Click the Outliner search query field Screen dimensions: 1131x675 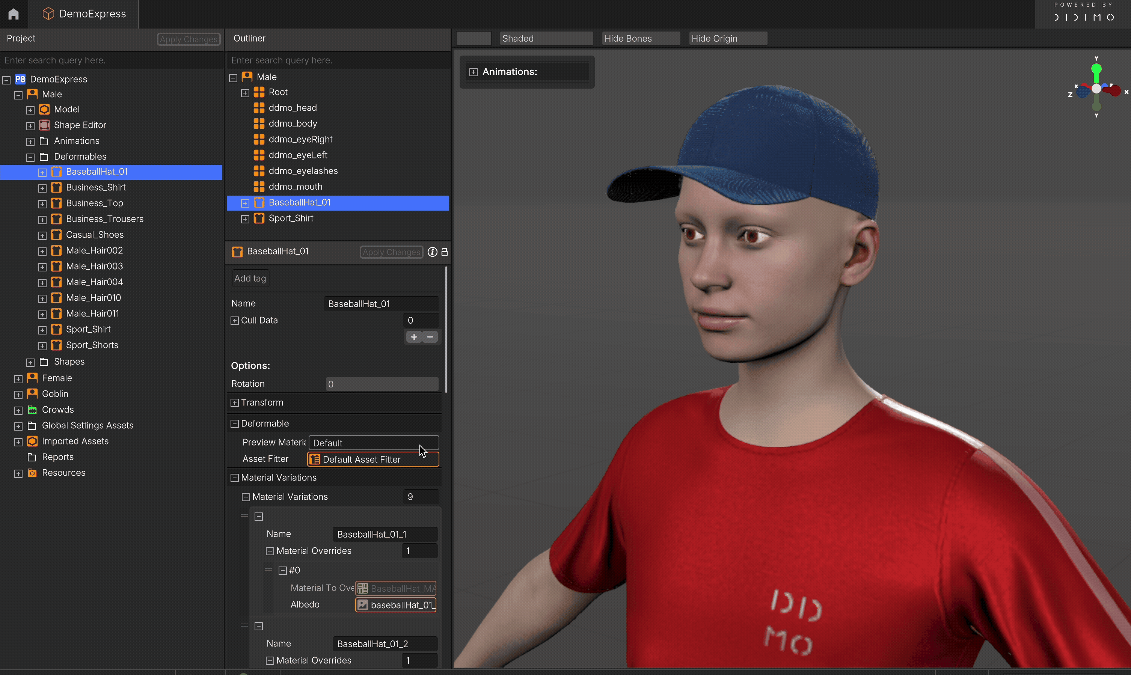337,60
